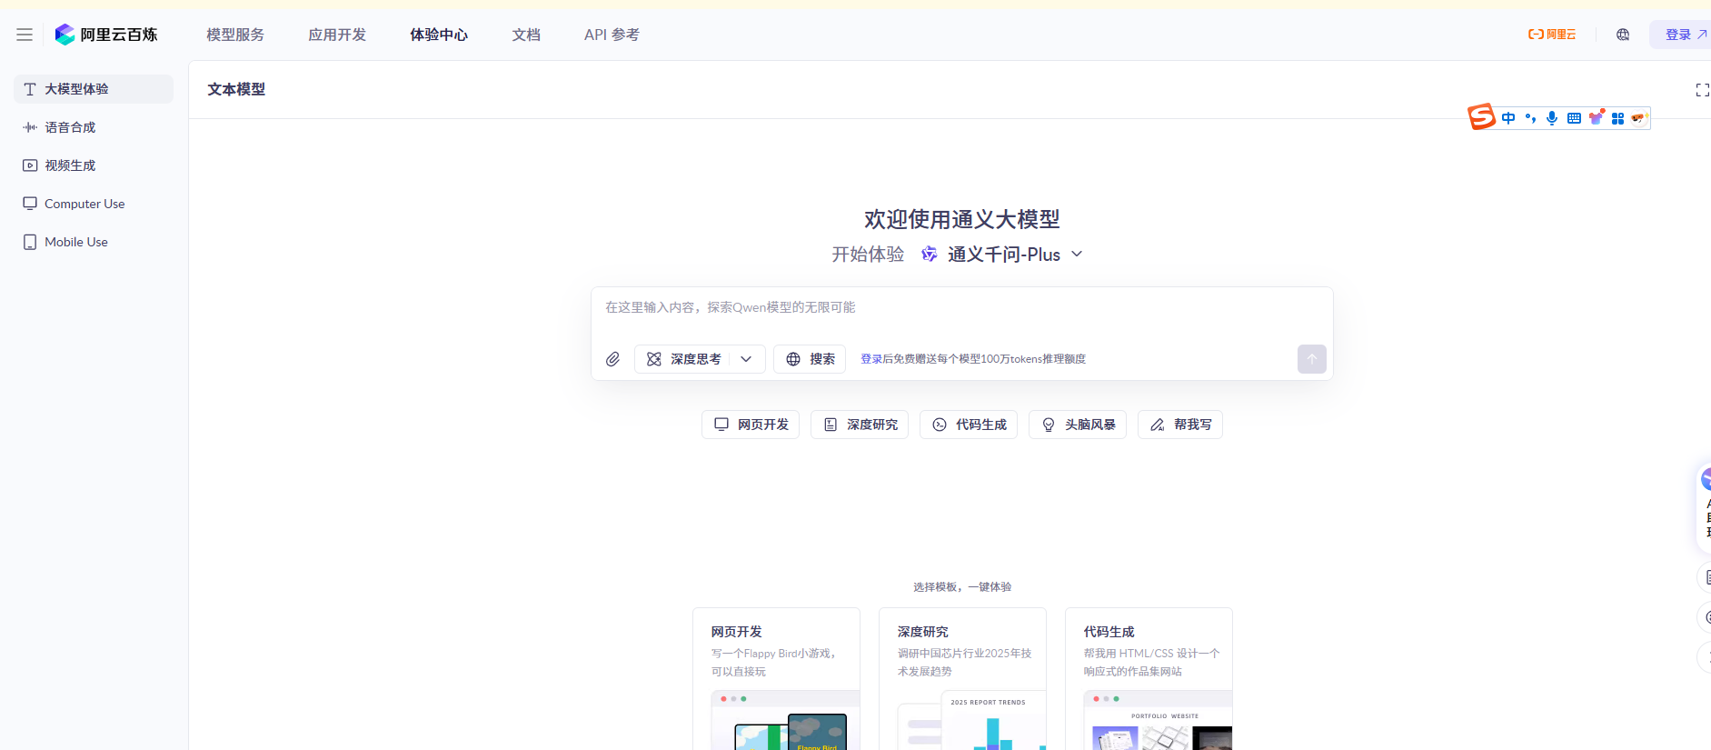Open the API 参考 page

pyautogui.click(x=612, y=35)
